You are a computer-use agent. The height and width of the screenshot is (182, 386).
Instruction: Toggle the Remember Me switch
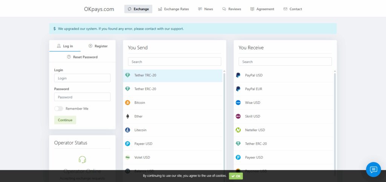(x=58, y=109)
